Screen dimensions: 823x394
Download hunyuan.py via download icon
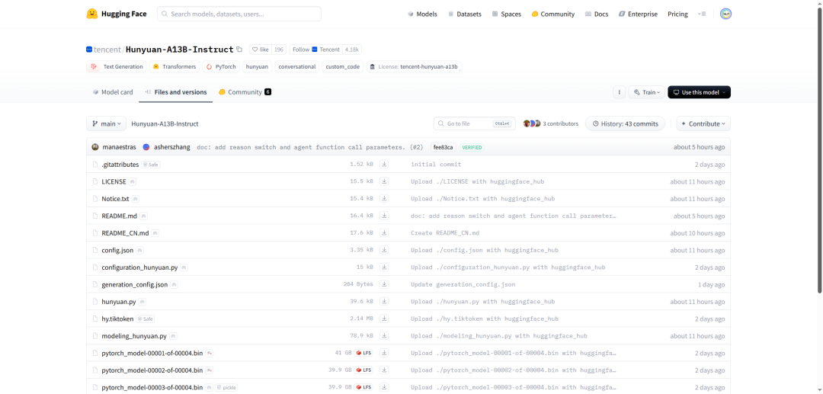point(384,302)
